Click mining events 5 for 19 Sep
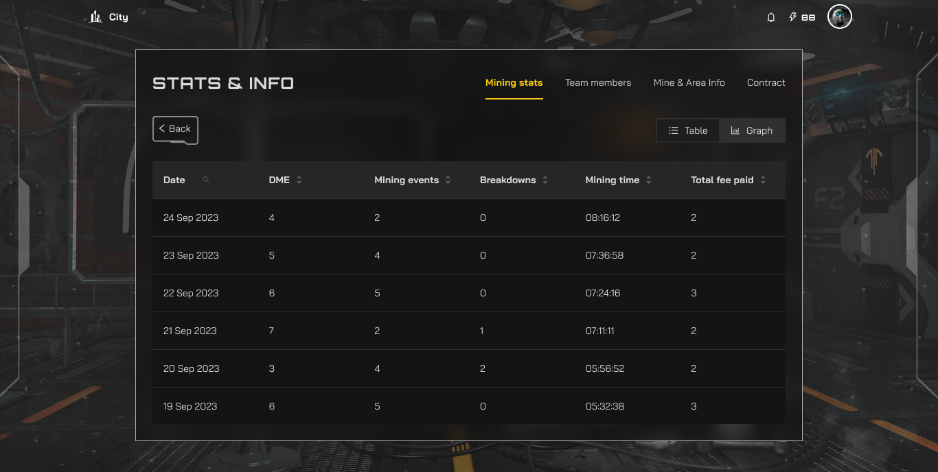Screen dimensions: 938x472 coord(378,406)
